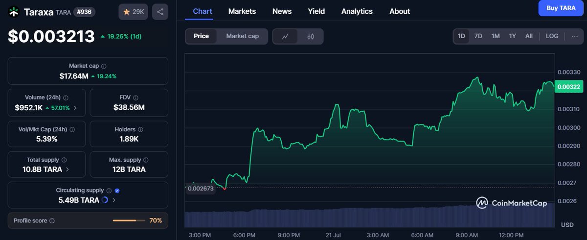The image size is (587, 240).
Task: Click the 1.89K holders value
Action: click(130, 139)
